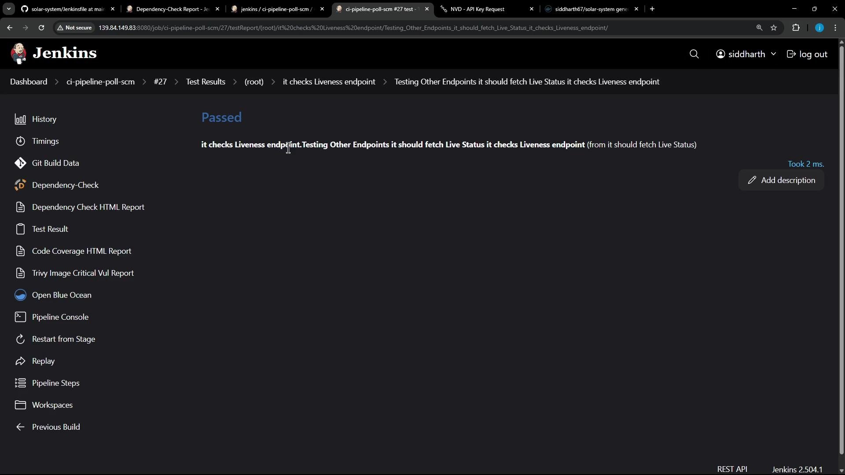Switch to solar-system/Jenkinsfile browser tab
845x475 pixels.
click(x=68, y=9)
